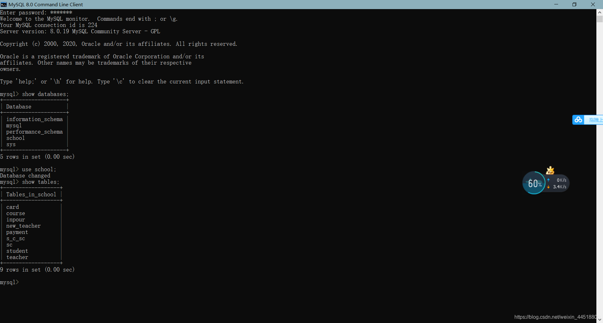Click the 'school' database row
The width and height of the screenshot is (603, 323).
tap(15, 138)
